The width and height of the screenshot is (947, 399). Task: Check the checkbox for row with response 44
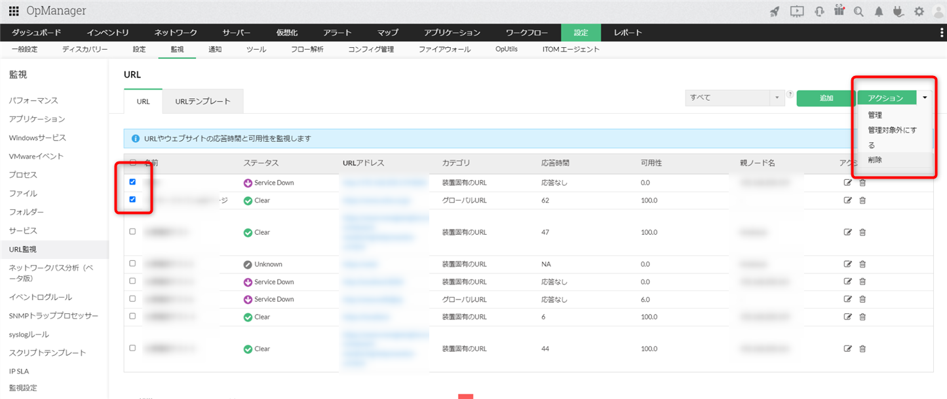click(x=132, y=348)
